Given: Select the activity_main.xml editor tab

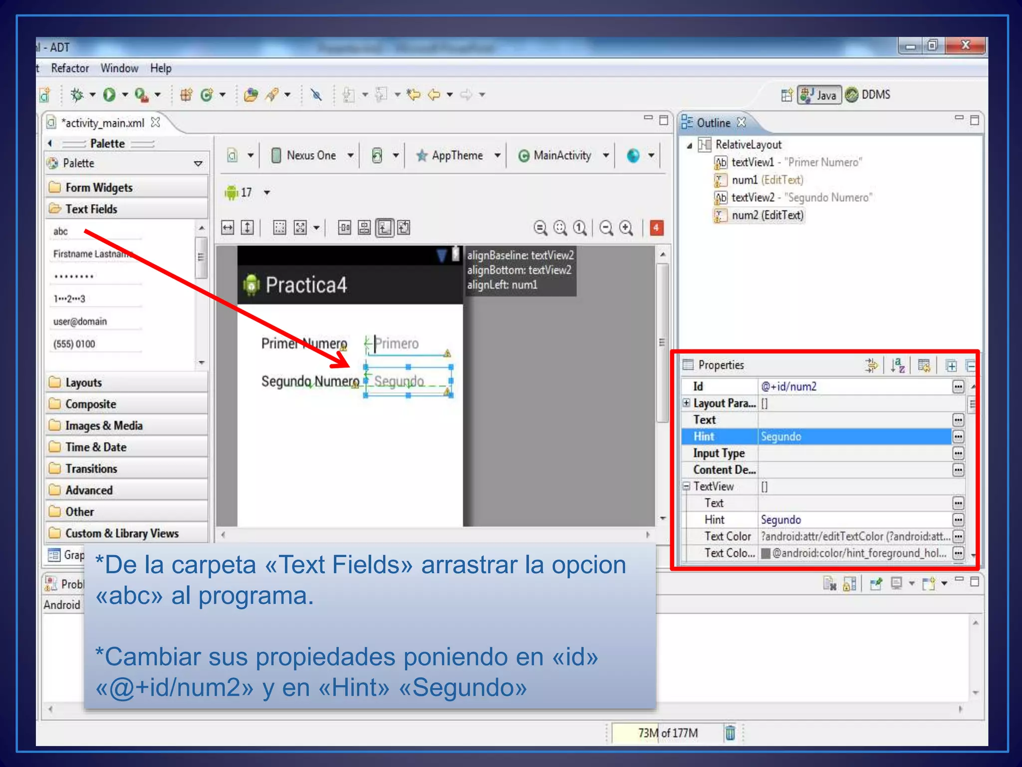Looking at the screenshot, I should (103, 123).
